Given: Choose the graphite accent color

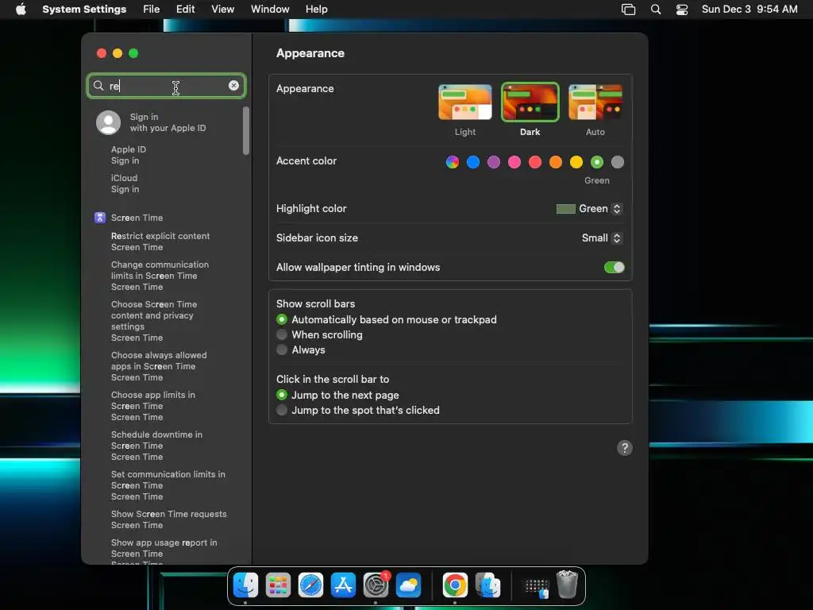Looking at the screenshot, I should [618, 162].
